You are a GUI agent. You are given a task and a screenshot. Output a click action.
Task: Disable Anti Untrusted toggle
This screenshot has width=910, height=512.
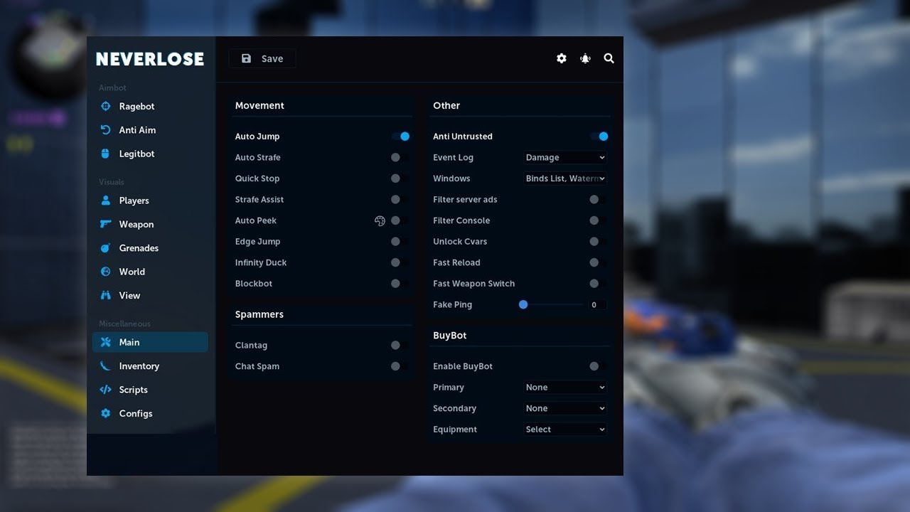599,136
